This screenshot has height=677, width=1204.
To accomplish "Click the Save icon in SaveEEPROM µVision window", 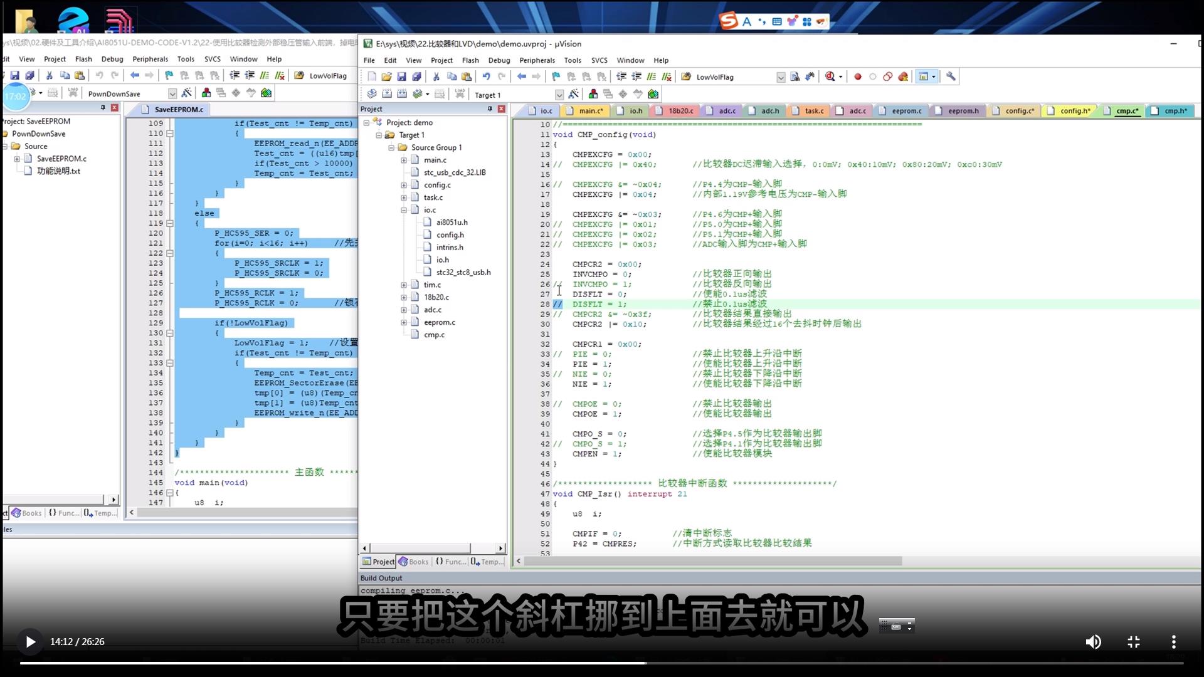I will (14, 75).
